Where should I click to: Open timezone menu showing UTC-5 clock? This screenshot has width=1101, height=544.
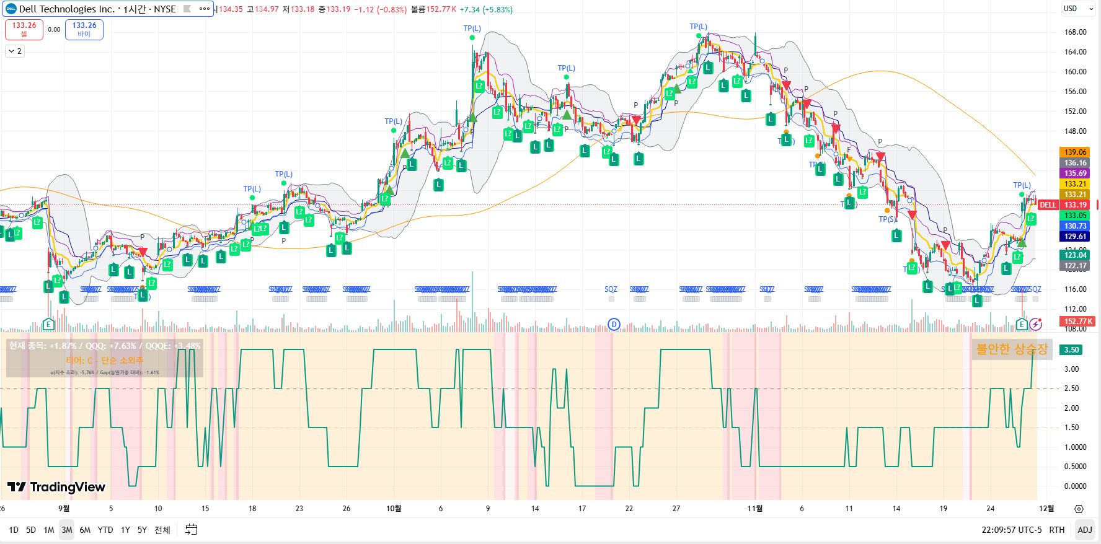1012,530
